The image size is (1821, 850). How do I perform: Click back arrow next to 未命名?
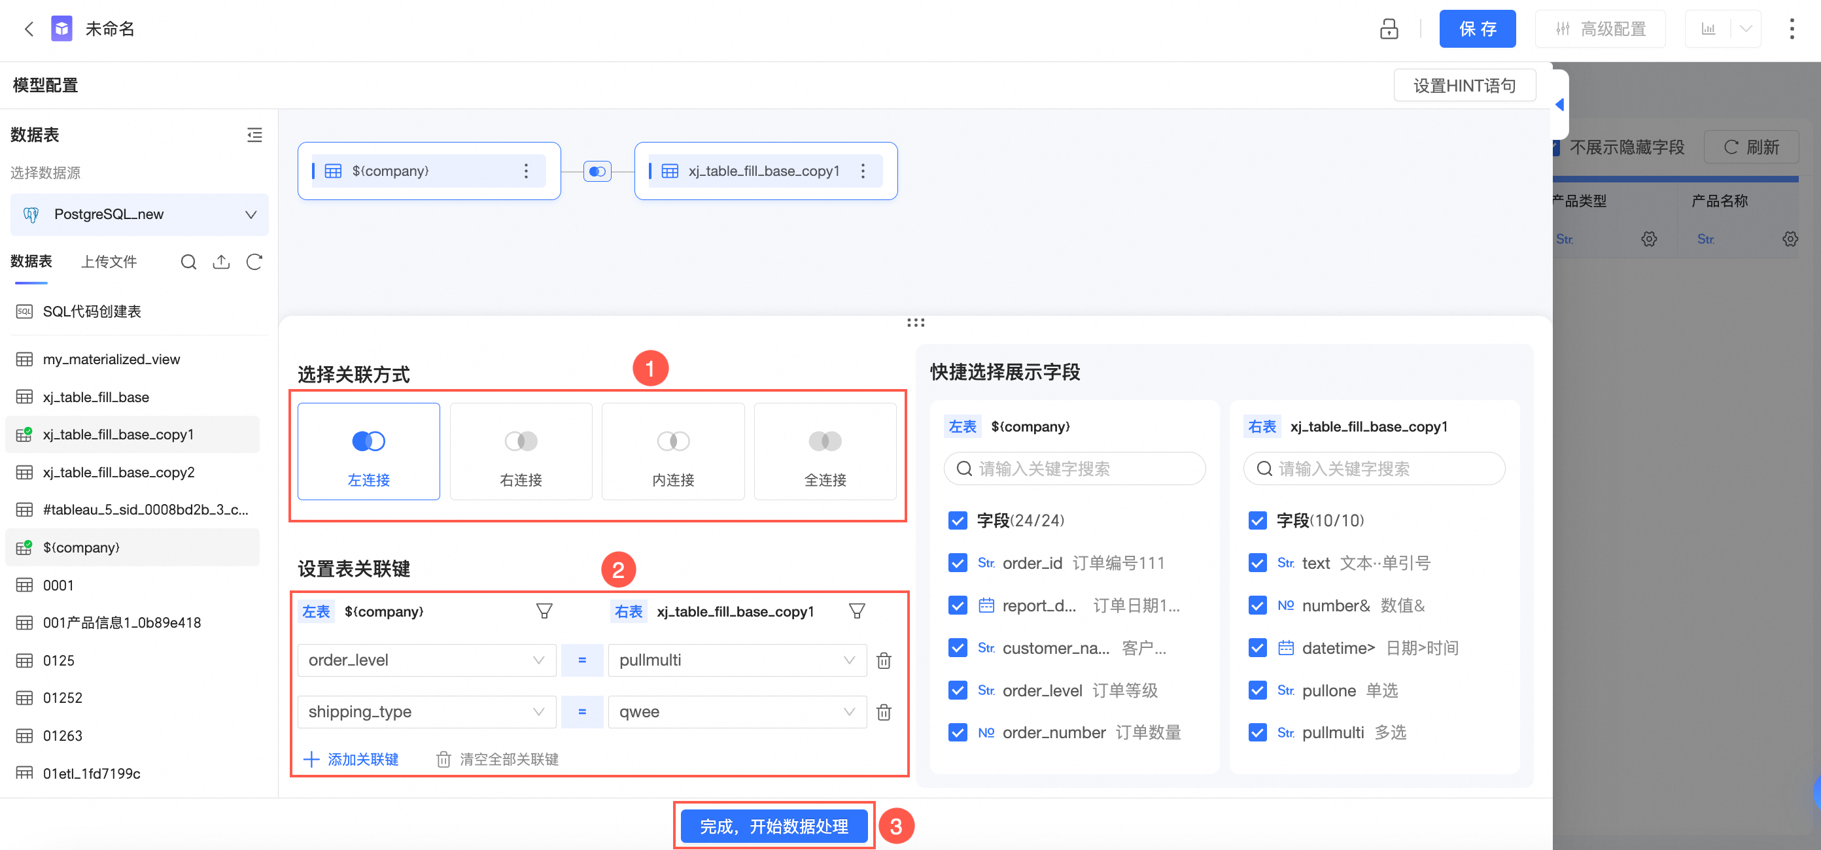point(29,29)
